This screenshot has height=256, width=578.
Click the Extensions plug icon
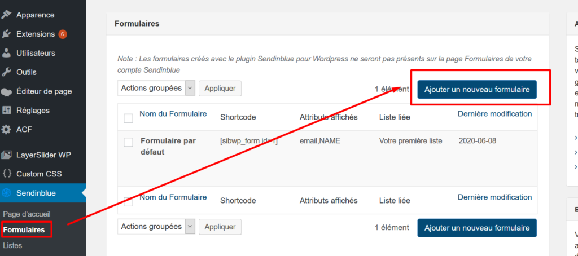click(x=6, y=34)
